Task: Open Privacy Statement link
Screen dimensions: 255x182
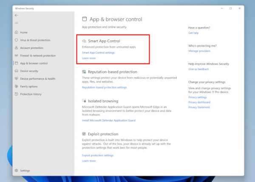Action: [x=199, y=107]
